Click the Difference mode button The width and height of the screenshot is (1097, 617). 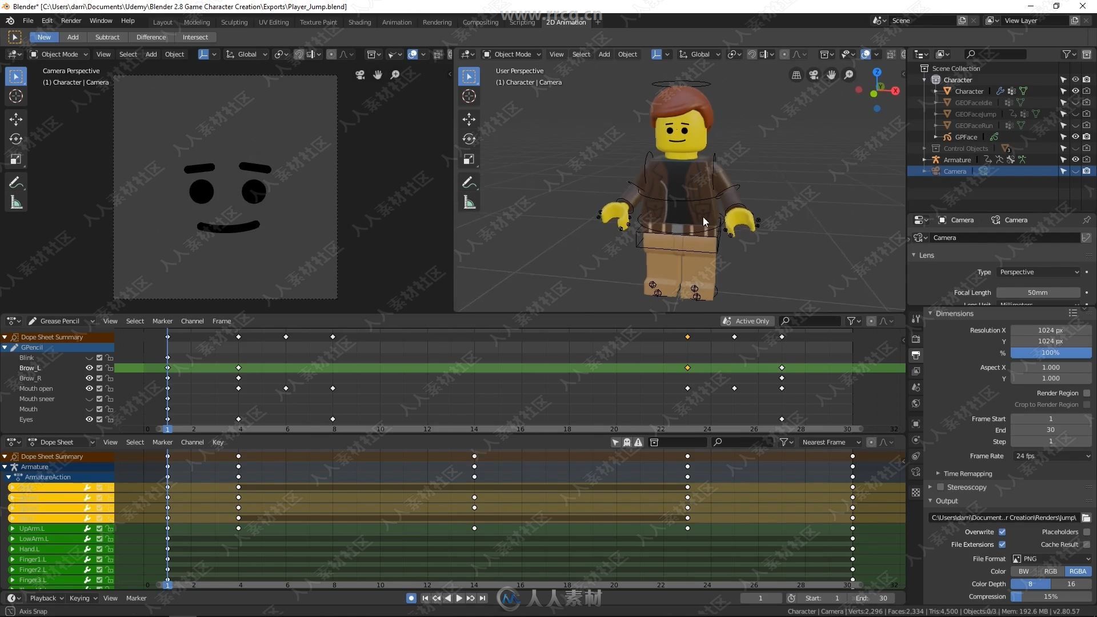click(x=151, y=37)
